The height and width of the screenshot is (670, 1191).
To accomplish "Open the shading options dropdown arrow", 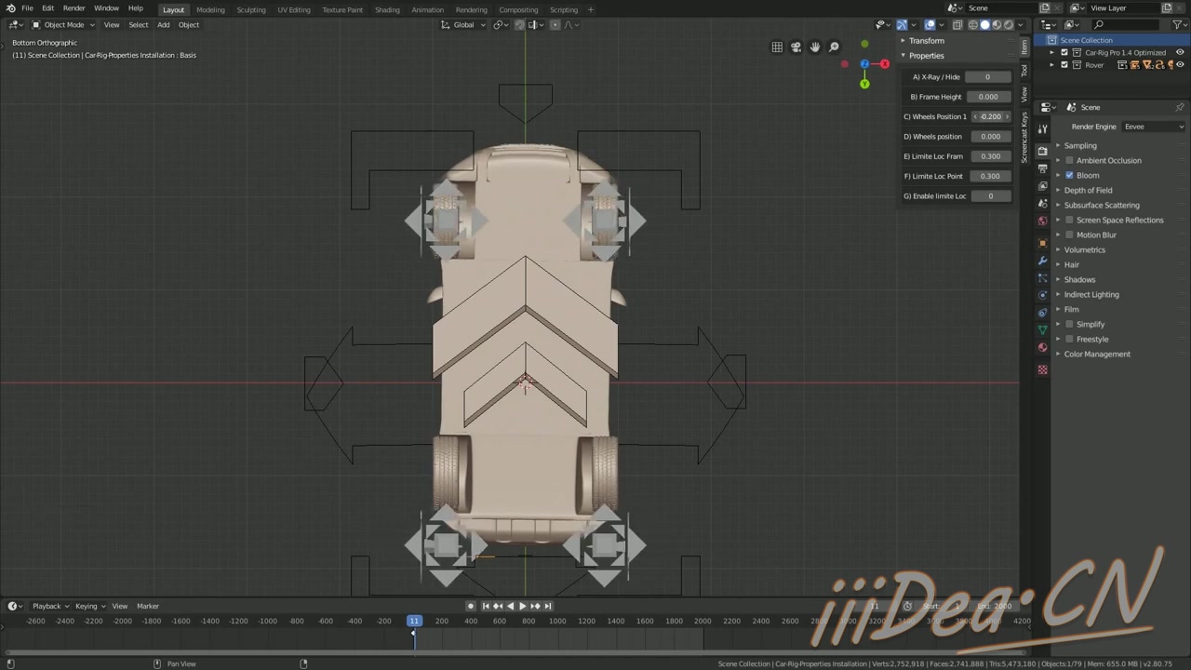I will [x=1021, y=25].
